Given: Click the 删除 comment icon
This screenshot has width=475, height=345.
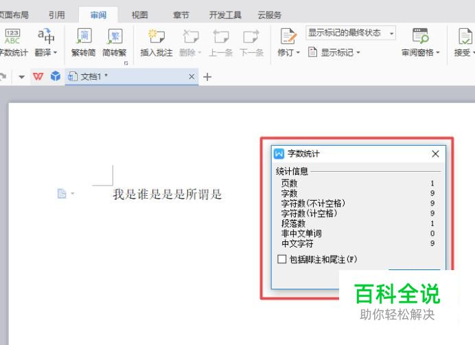Looking at the screenshot, I should coord(190,36).
